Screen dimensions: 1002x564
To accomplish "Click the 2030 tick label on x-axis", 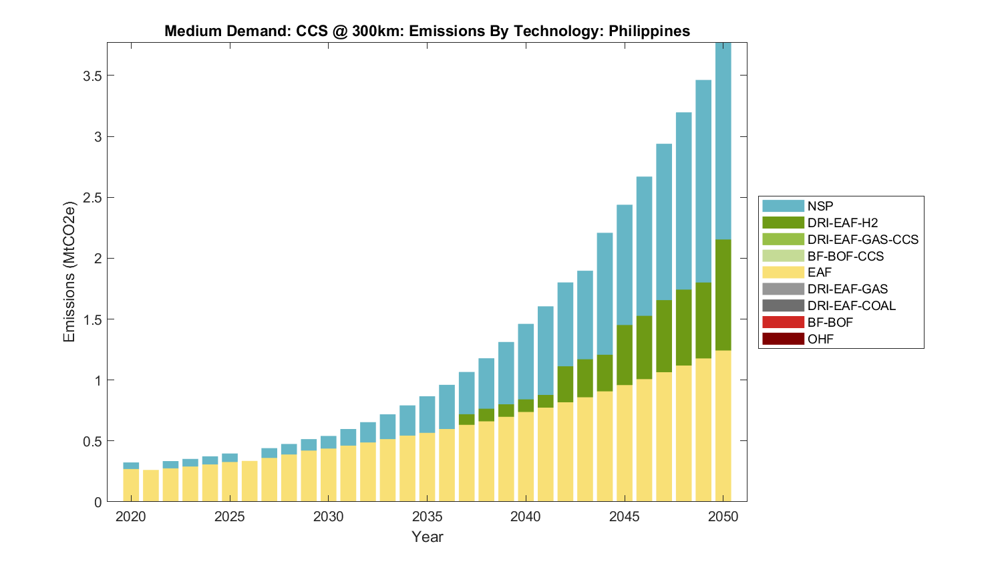I will [x=328, y=517].
